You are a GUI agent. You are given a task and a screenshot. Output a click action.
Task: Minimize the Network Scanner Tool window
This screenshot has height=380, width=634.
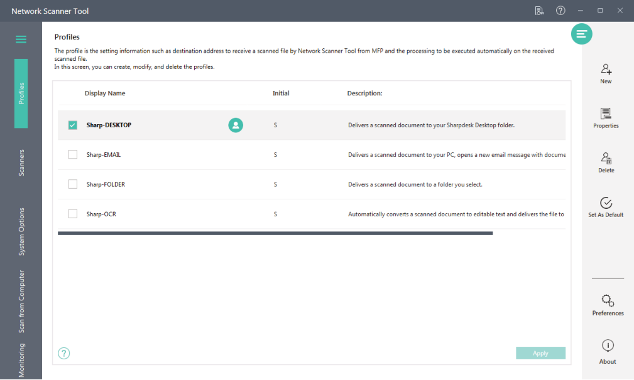[x=580, y=11]
